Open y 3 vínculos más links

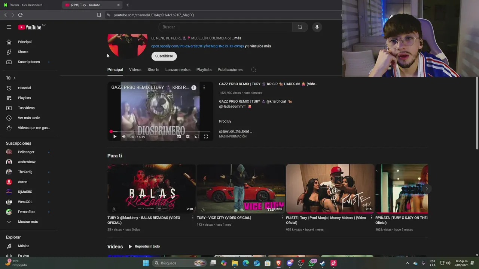point(258,46)
